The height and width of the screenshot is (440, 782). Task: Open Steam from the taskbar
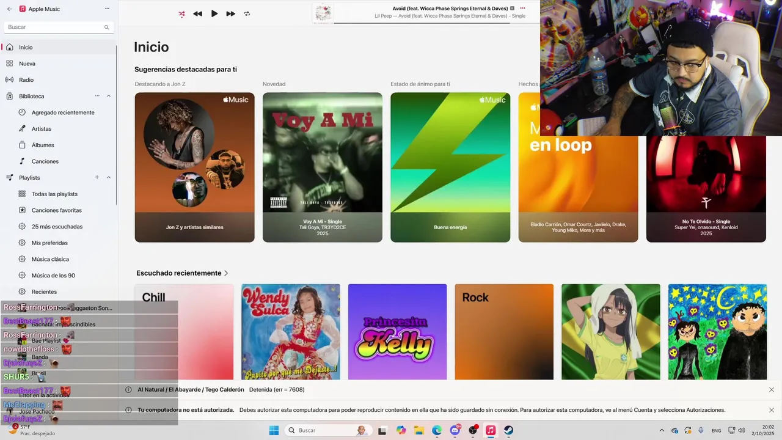click(508, 430)
